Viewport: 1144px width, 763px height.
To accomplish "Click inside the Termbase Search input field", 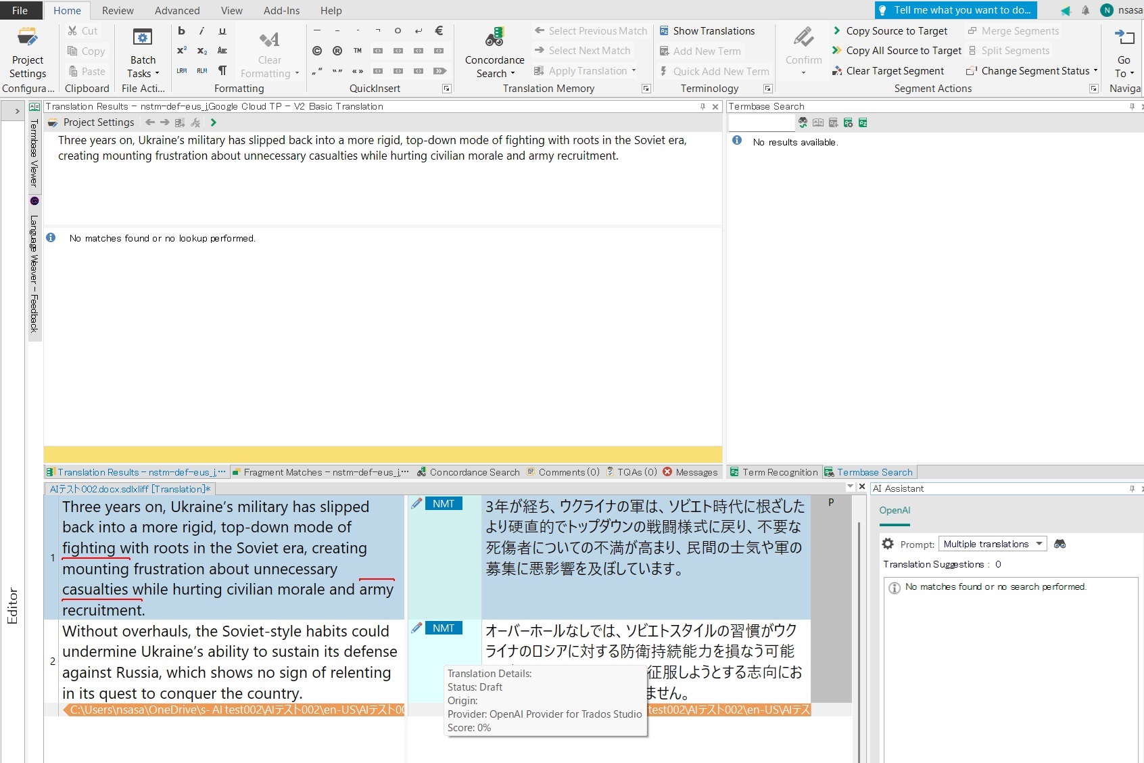I will (x=761, y=122).
